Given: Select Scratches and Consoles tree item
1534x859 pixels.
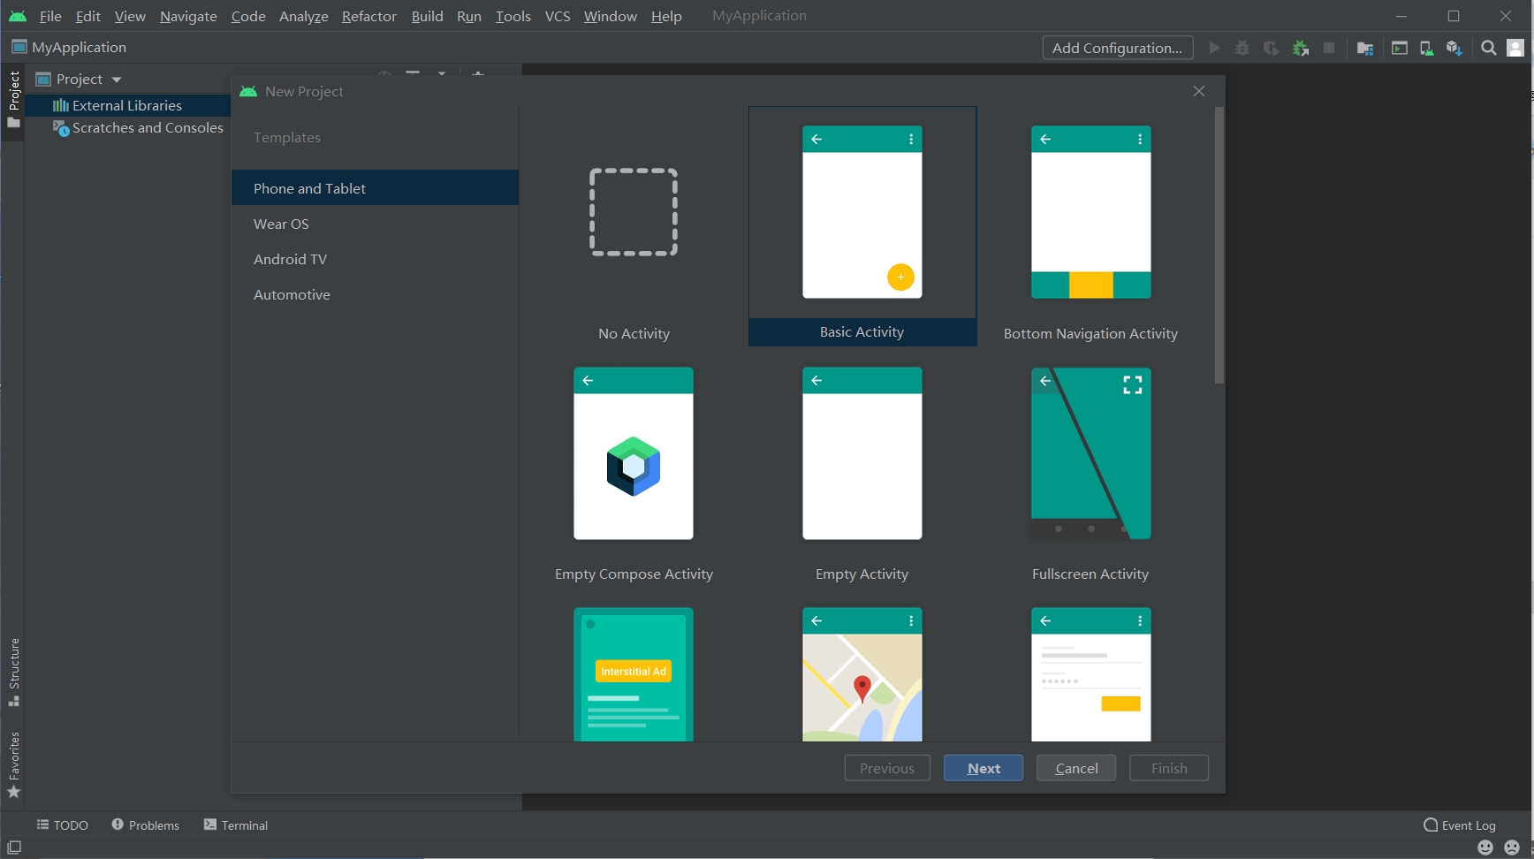Looking at the screenshot, I should click(x=138, y=128).
